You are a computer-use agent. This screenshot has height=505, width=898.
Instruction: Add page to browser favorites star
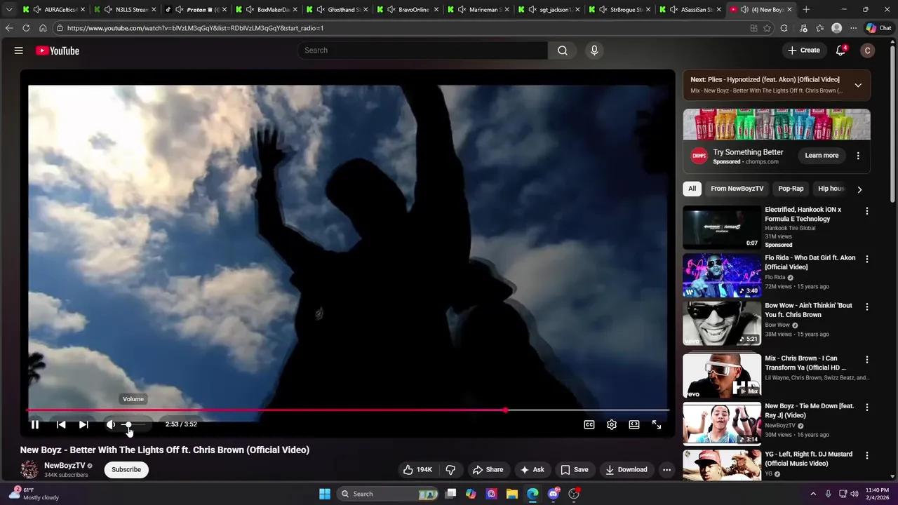[x=767, y=28]
